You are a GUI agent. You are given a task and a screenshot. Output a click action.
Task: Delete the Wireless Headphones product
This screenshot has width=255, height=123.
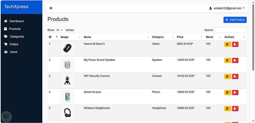(x=235, y=108)
